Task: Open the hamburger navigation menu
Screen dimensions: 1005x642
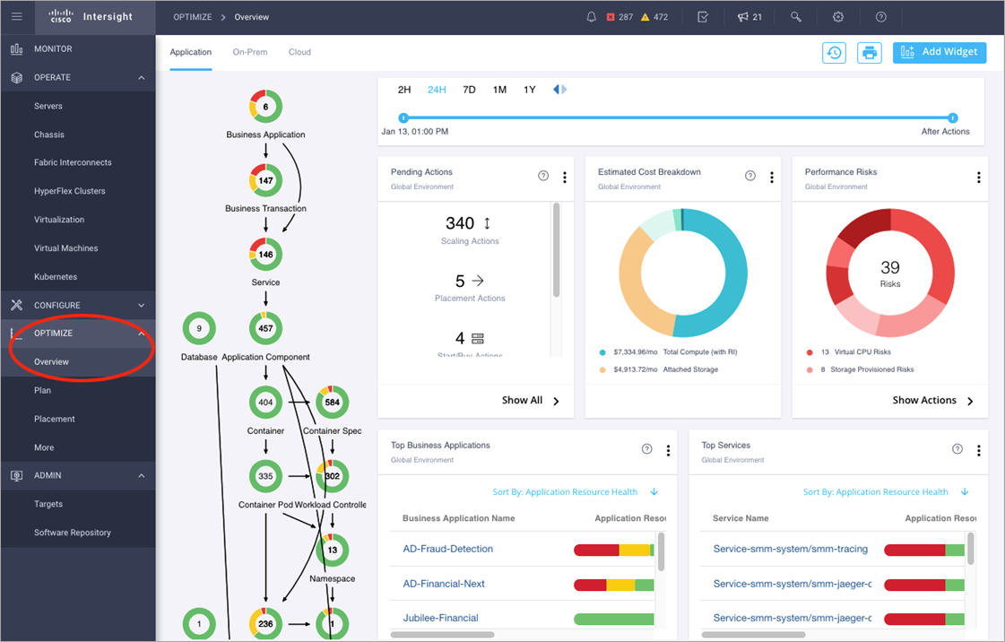Action: click(x=17, y=17)
